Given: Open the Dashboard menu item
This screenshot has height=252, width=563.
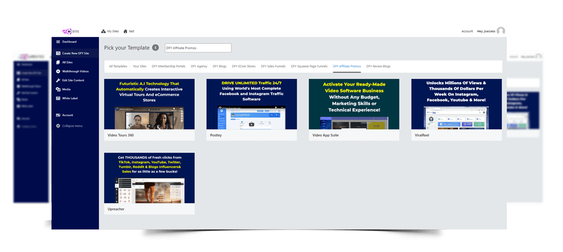Looking at the screenshot, I should tap(69, 42).
